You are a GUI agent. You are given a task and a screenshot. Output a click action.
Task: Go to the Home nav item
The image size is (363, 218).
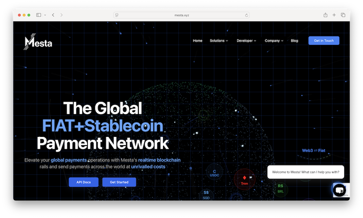click(x=198, y=41)
